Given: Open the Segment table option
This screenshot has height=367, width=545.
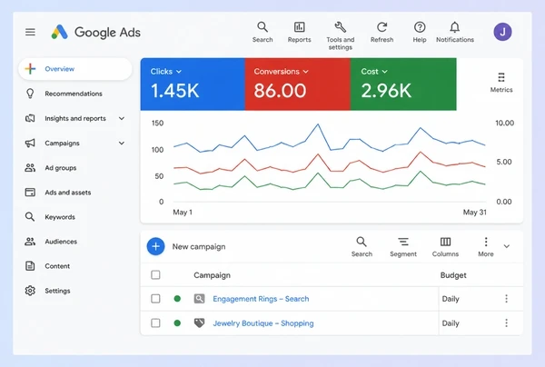Looking at the screenshot, I should [x=403, y=247].
